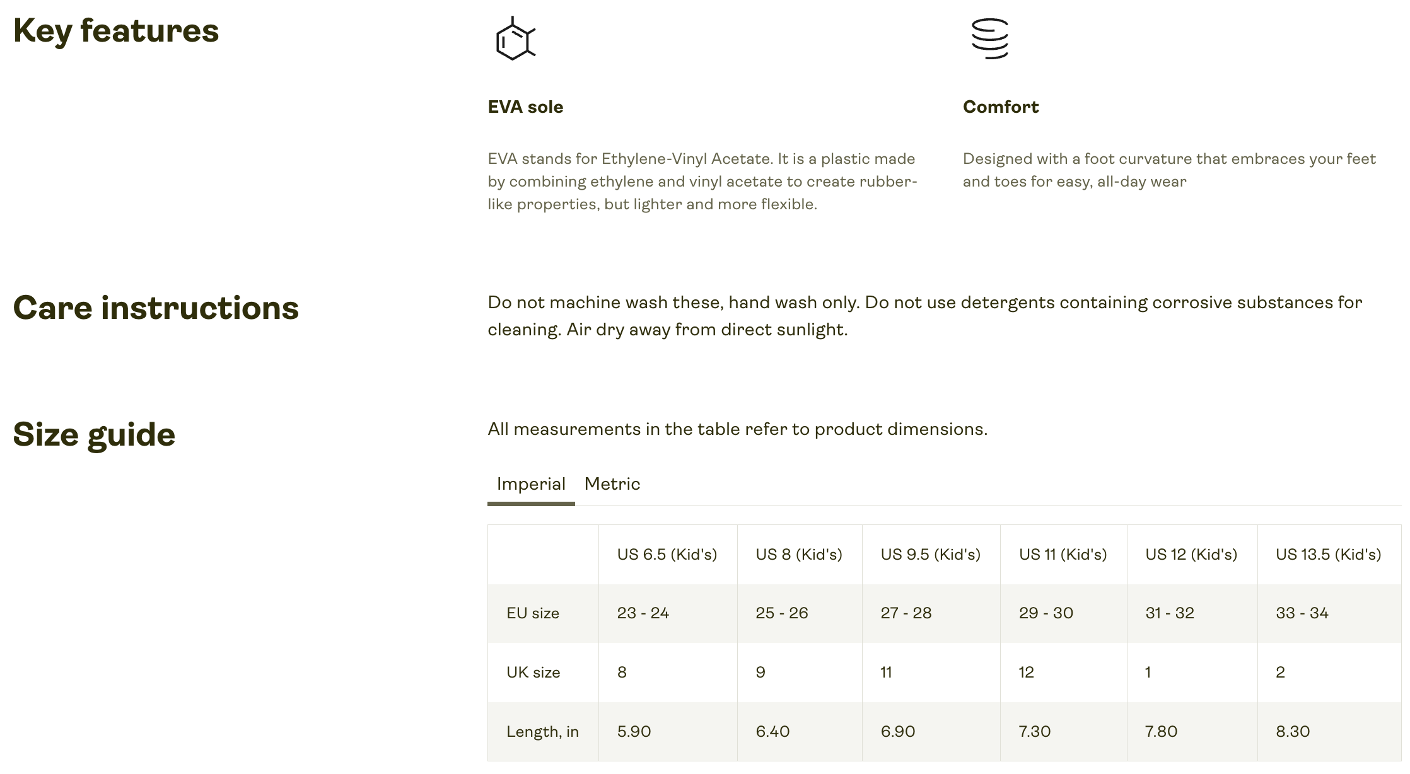Click the EU size row label
Viewport: 1410px width, 774px height.
532,613
